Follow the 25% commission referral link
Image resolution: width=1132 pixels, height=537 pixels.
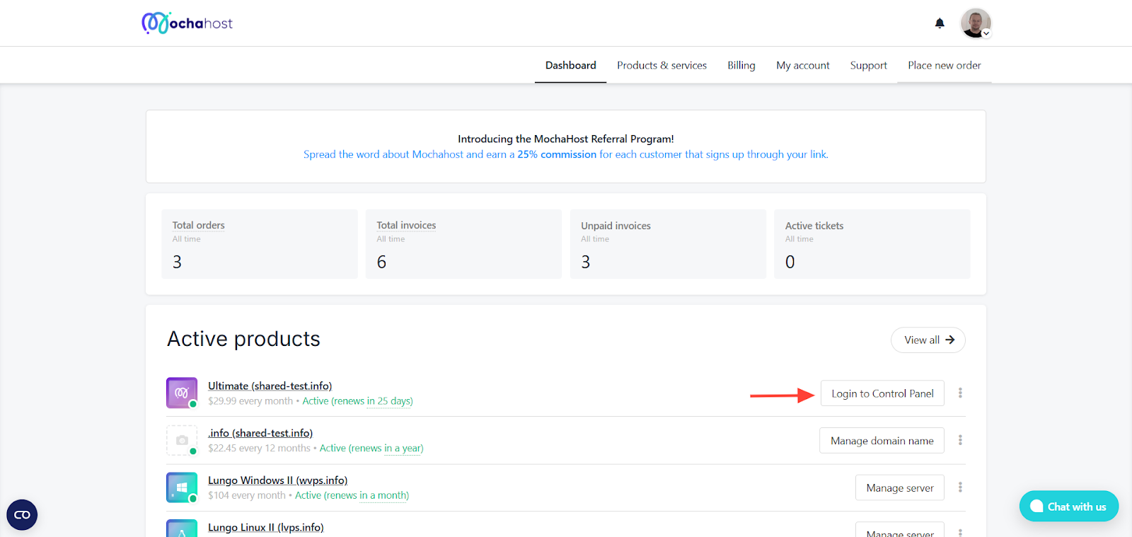point(565,154)
